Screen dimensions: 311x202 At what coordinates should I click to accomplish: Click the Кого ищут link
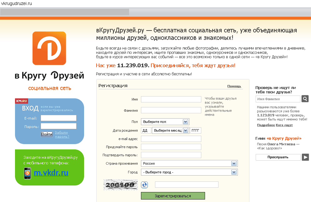point(284,125)
